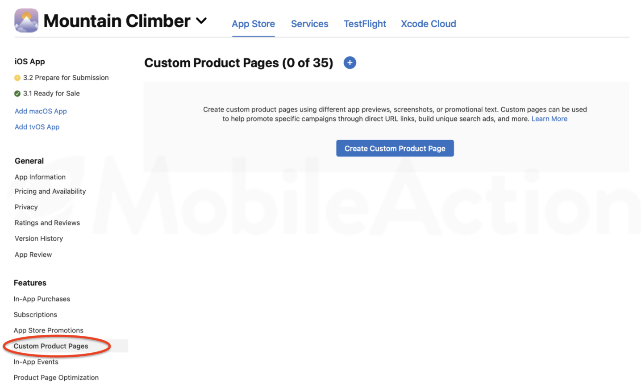This screenshot has width=641, height=392.
Task: Select the yellow 3.2 Prepare for Submission status
Action: 62,78
